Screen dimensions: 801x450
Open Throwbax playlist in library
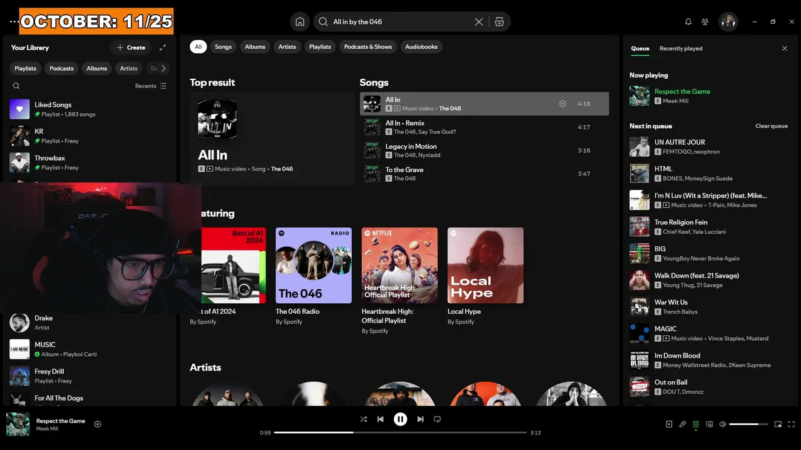click(90, 162)
